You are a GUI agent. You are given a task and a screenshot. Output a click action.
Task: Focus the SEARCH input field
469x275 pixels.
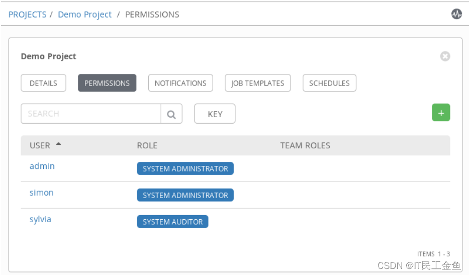tap(91, 114)
